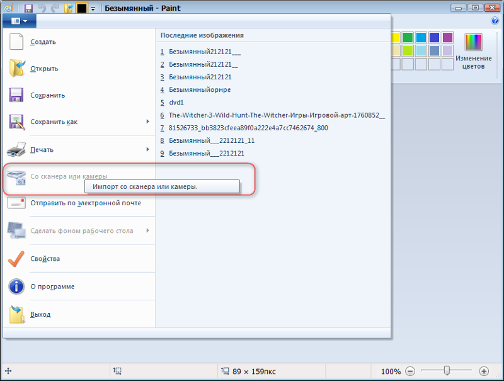Pick the purple color swatch
The height and width of the screenshot is (381, 504).
[447, 38]
